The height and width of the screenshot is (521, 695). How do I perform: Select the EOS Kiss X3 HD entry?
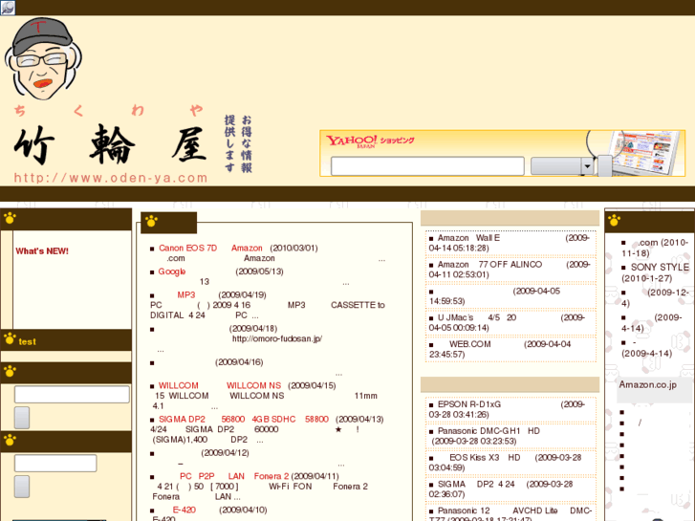[x=510, y=463]
